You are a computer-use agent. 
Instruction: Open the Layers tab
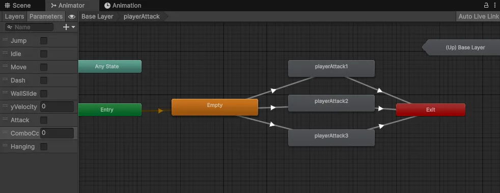[x=14, y=17]
